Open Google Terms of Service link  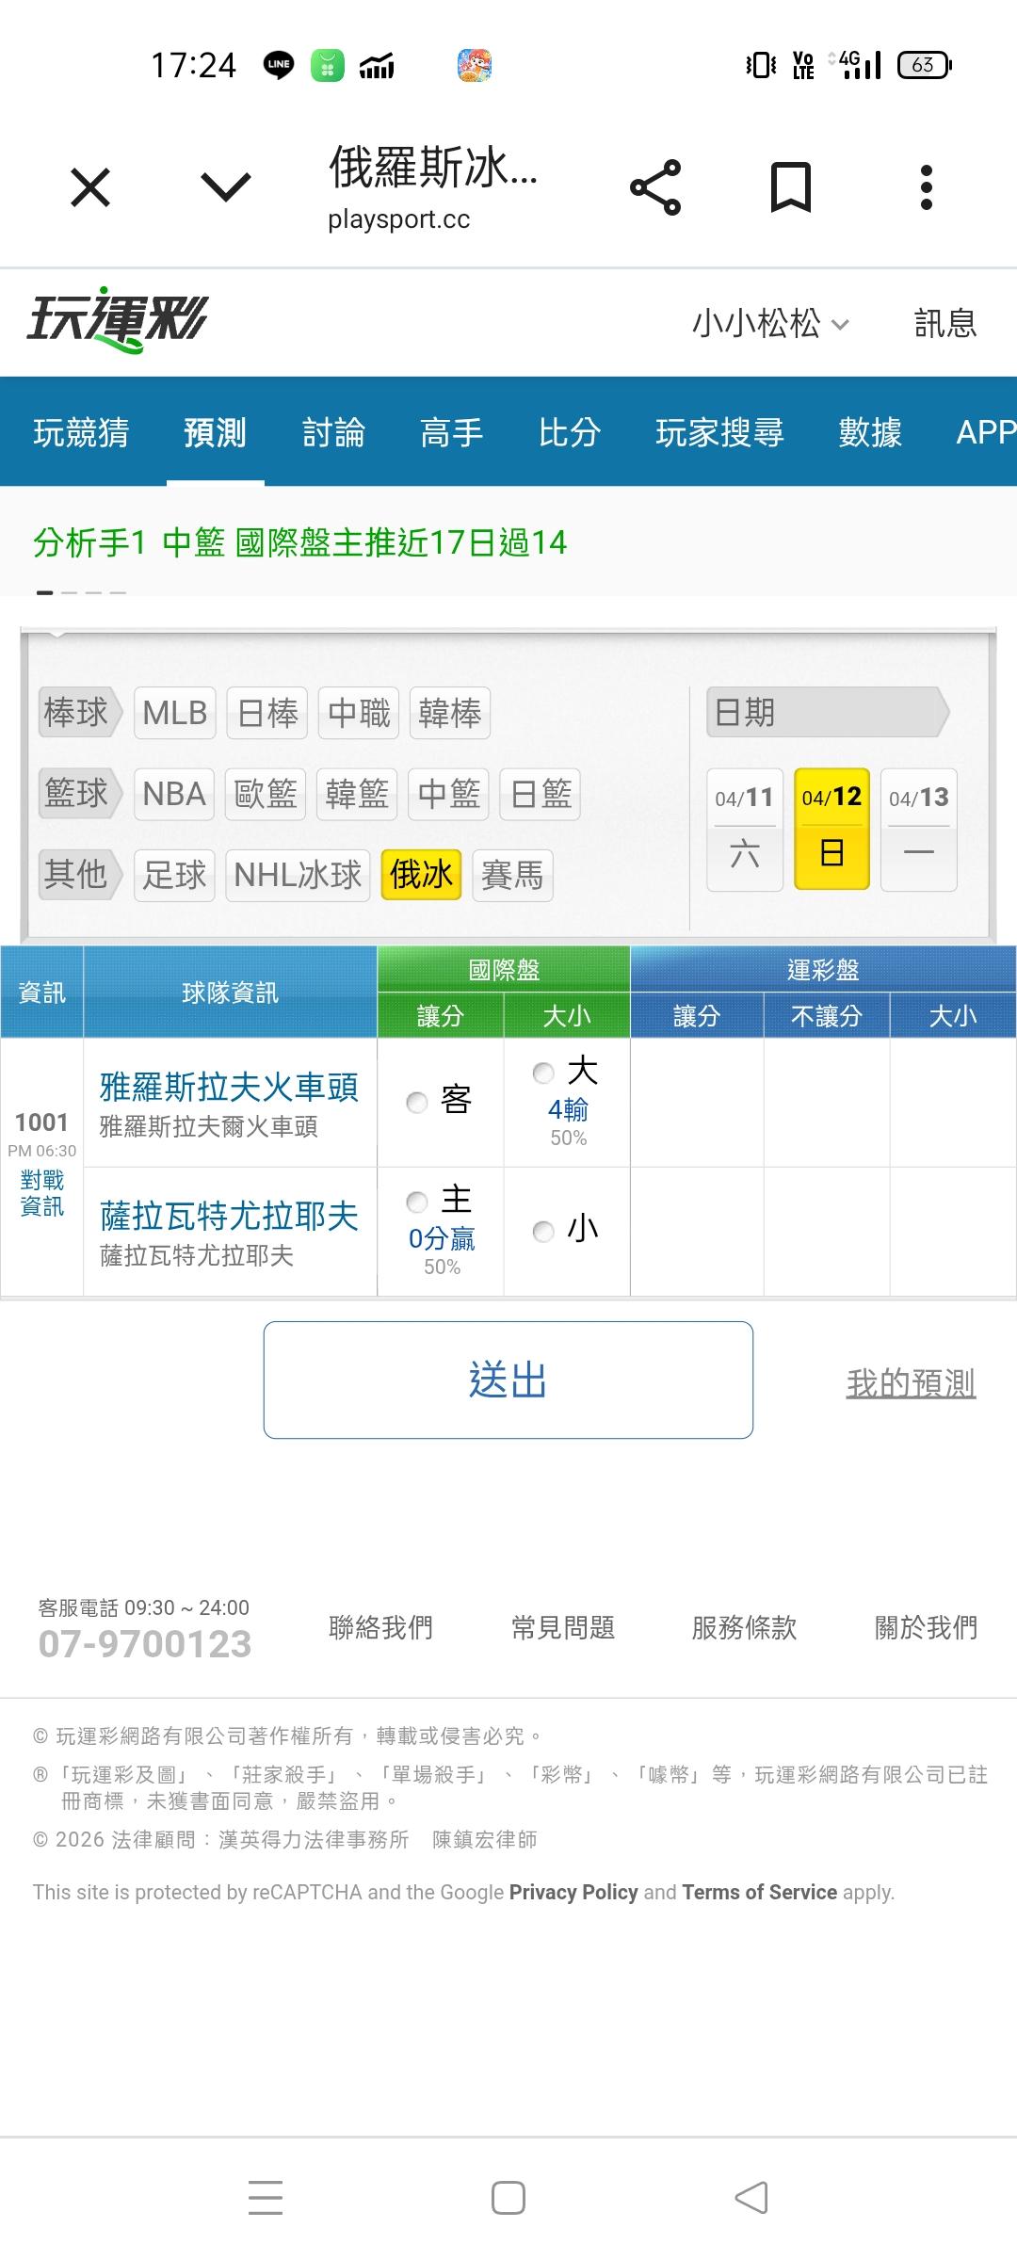pyautogui.click(x=759, y=1892)
